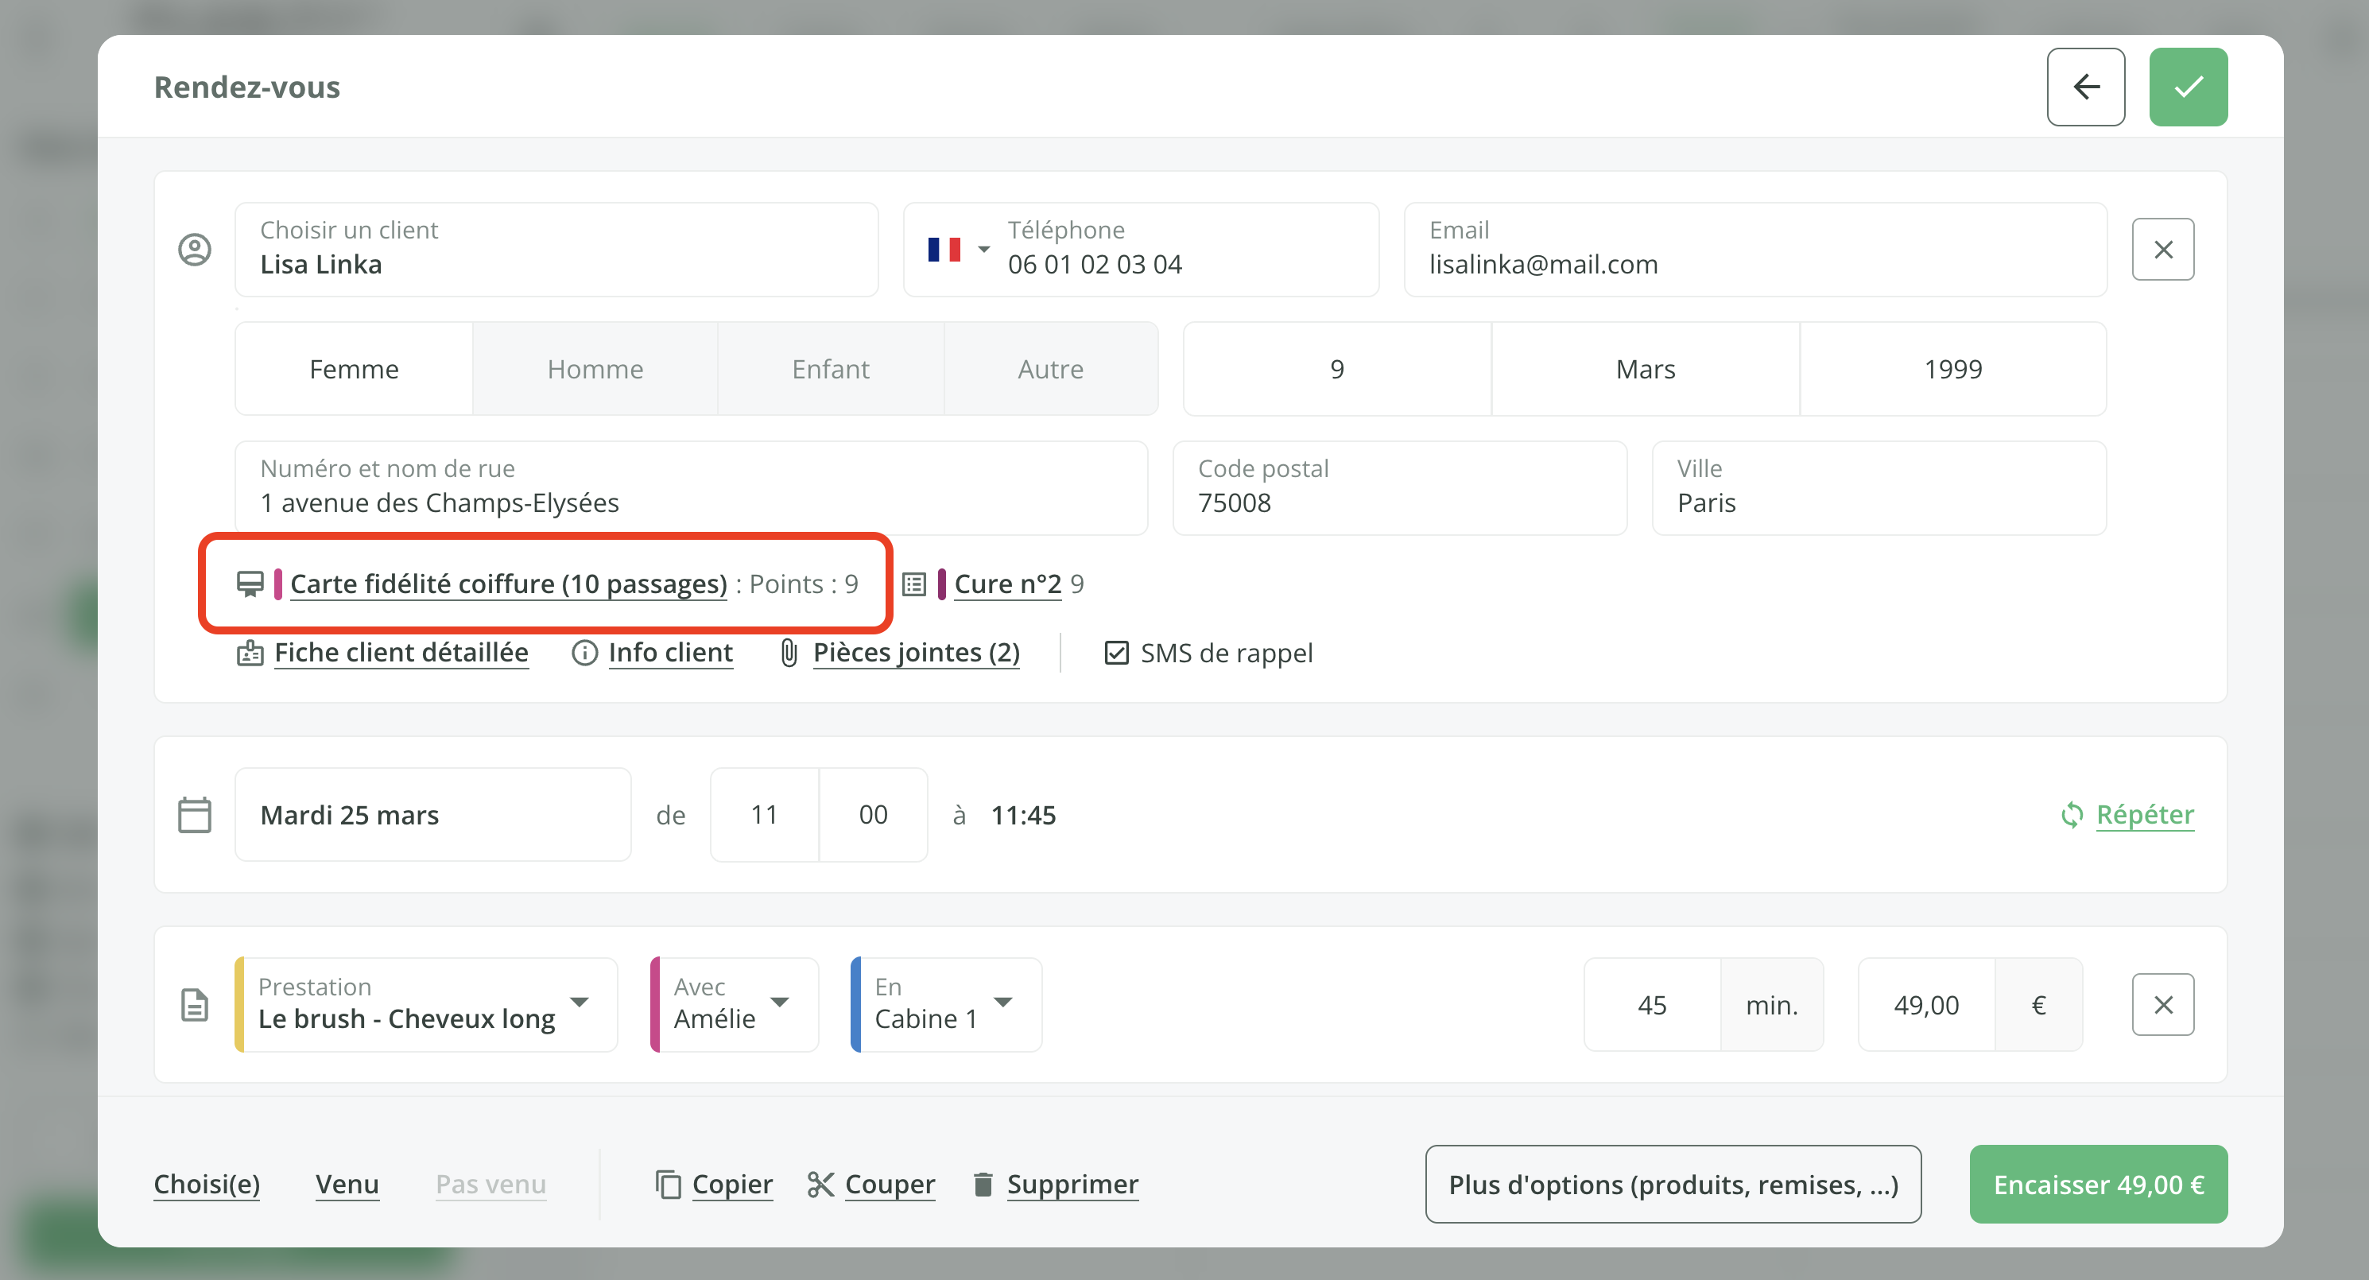The image size is (2369, 1280).
Task: Click Encaisser 49,00 € button
Action: pyautogui.click(x=2098, y=1185)
